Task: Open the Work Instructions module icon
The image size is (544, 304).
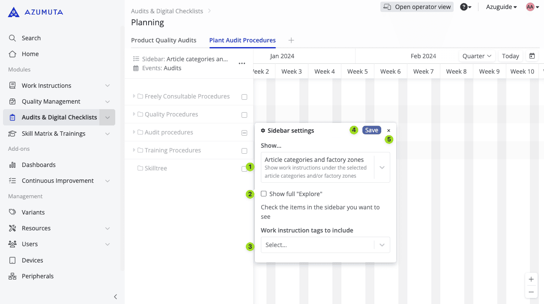Action: (x=12, y=85)
